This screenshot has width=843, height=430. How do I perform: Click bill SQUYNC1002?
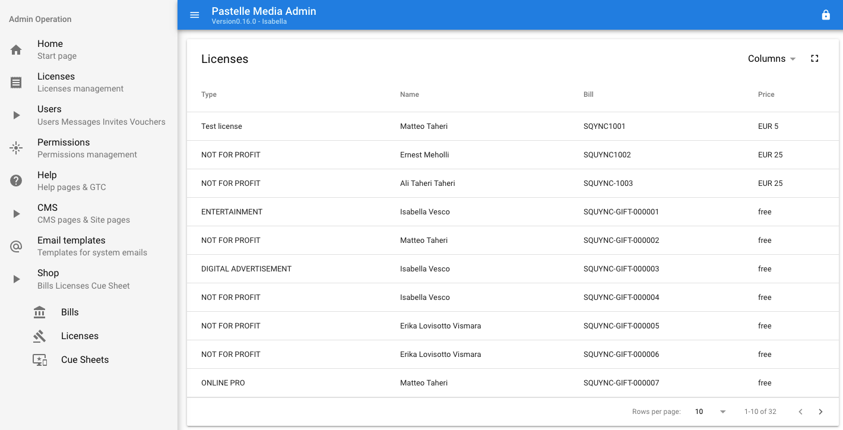point(607,155)
